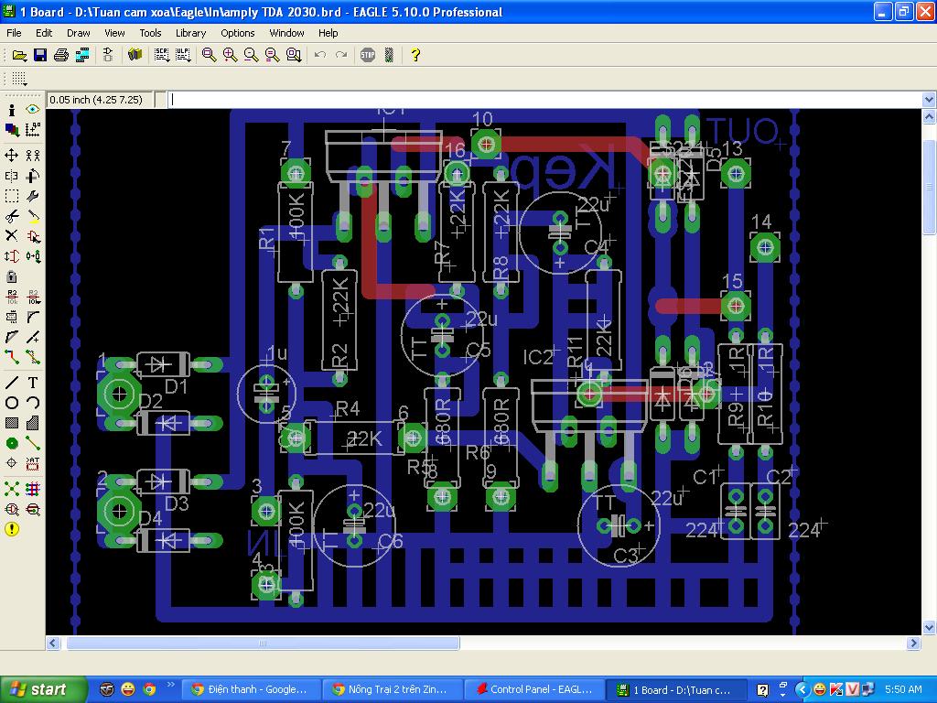Image resolution: width=937 pixels, height=703 pixels.
Task: Open the Library menu
Action: [190, 33]
